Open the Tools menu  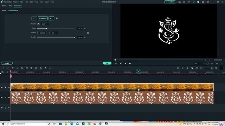pos(36,2)
